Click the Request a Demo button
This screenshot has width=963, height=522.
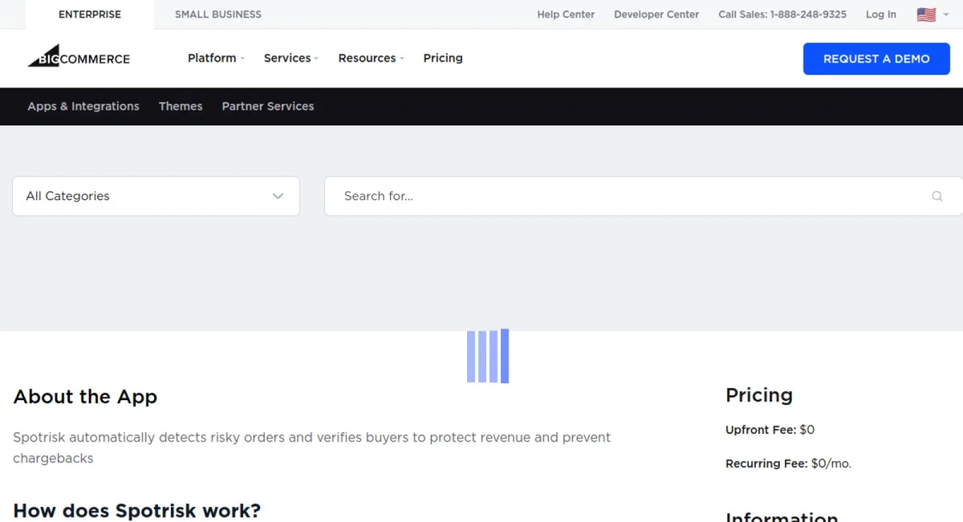click(876, 59)
